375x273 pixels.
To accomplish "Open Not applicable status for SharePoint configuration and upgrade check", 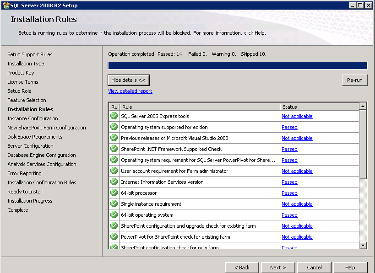I will click(297, 226).
